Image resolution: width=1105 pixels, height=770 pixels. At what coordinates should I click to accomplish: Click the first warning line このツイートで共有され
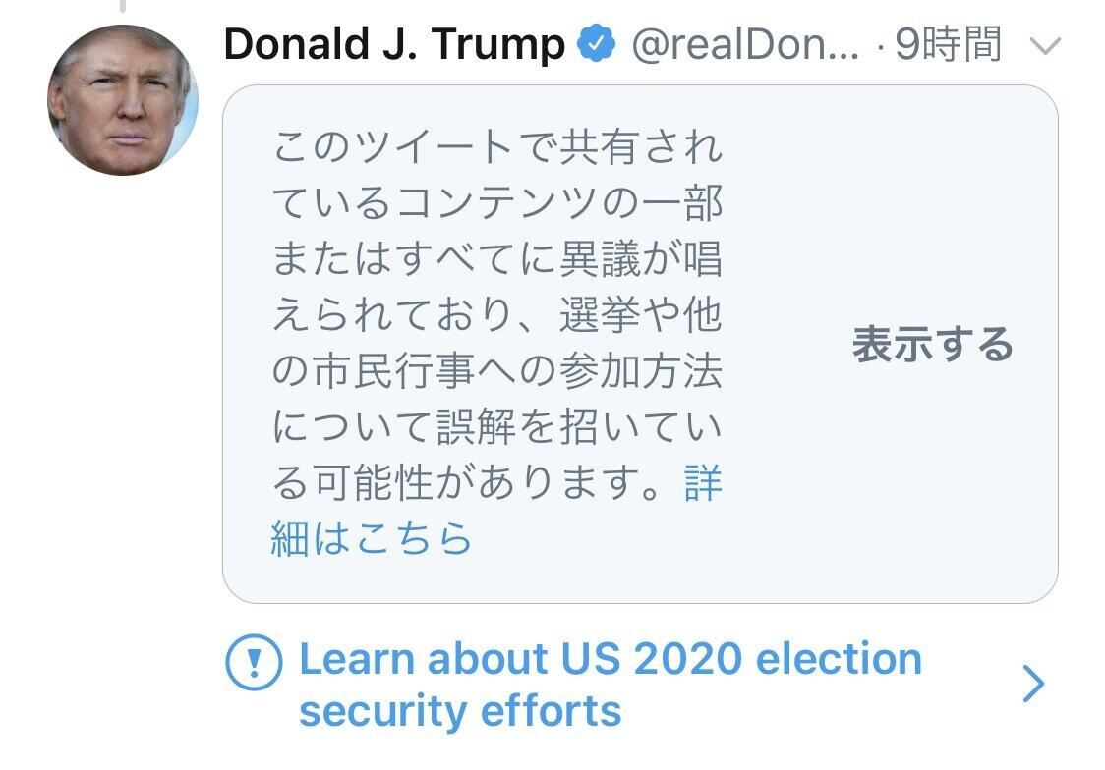[496, 148]
